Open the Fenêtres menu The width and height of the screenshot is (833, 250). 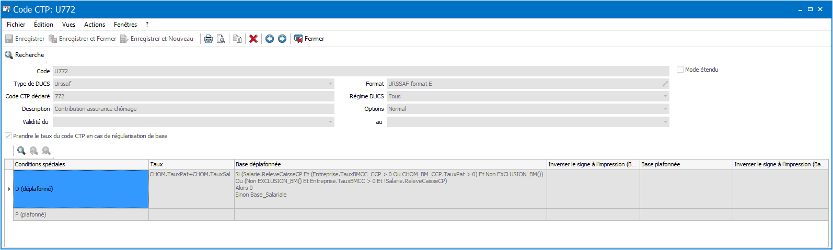pos(125,25)
